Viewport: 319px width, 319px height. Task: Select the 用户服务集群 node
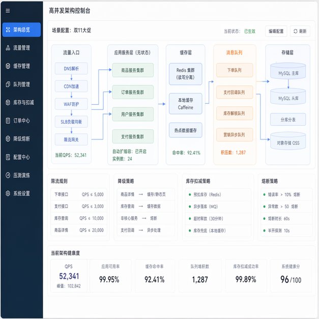[x=133, y=114]
